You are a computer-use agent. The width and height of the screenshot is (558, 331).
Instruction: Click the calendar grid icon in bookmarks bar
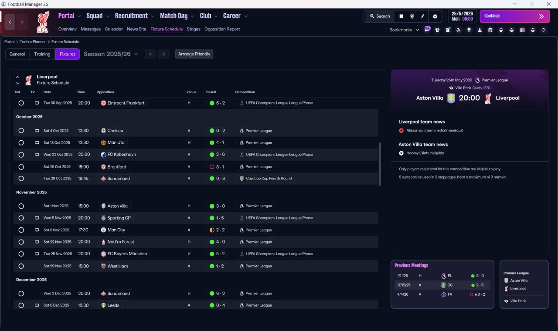tap(522, 30)
